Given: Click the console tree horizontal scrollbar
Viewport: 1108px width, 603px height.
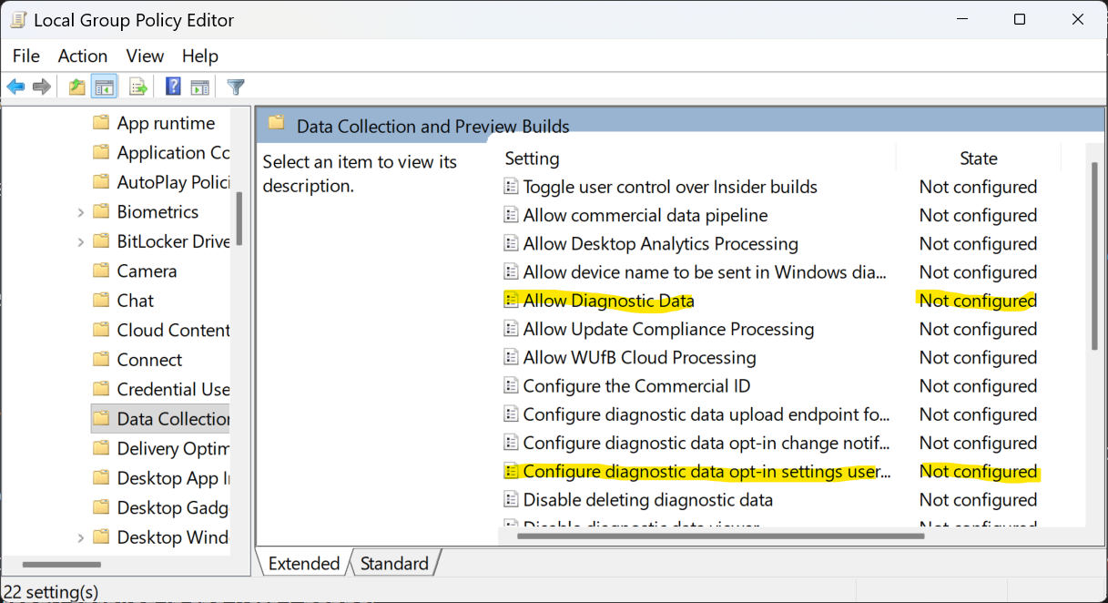Looking at the screenshot, I should point(61,566).
